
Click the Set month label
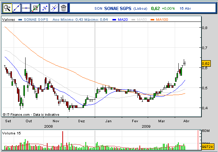[x=8, y=121]
